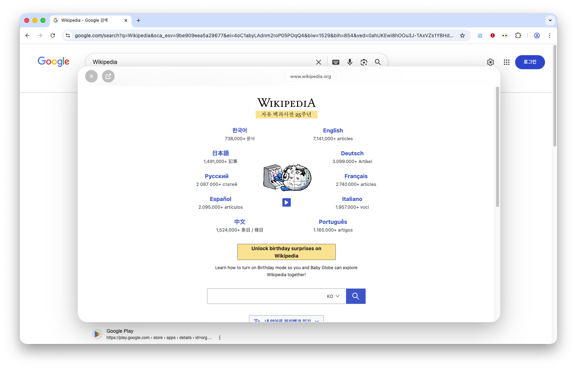577x370 pixels.
Task: Open the on-screen keyboard input tool
Action: click(x=336, y=62)
